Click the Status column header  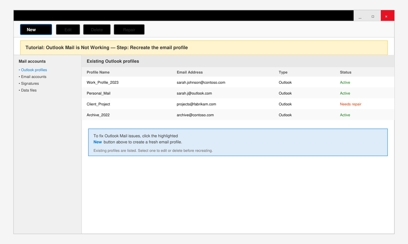(345, 72)
